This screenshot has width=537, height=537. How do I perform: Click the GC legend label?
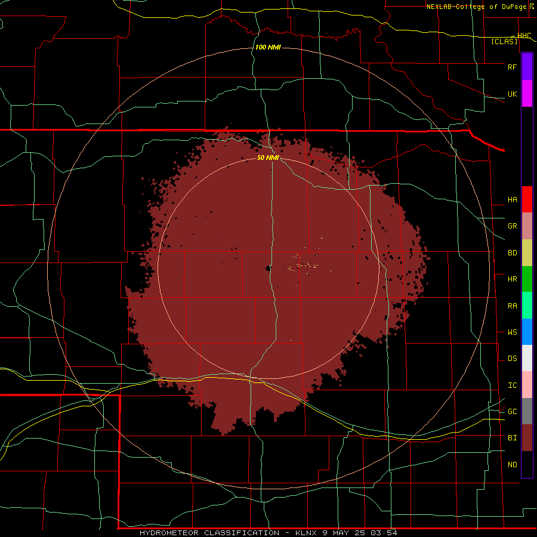(x=512, y=412)
